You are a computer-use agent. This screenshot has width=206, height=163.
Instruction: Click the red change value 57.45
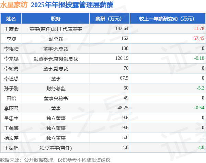click(199, 38)
